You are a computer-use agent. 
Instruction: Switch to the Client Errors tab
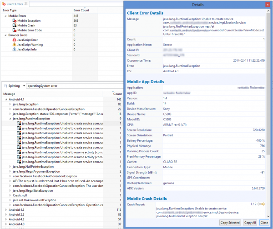tap(15, 4)
